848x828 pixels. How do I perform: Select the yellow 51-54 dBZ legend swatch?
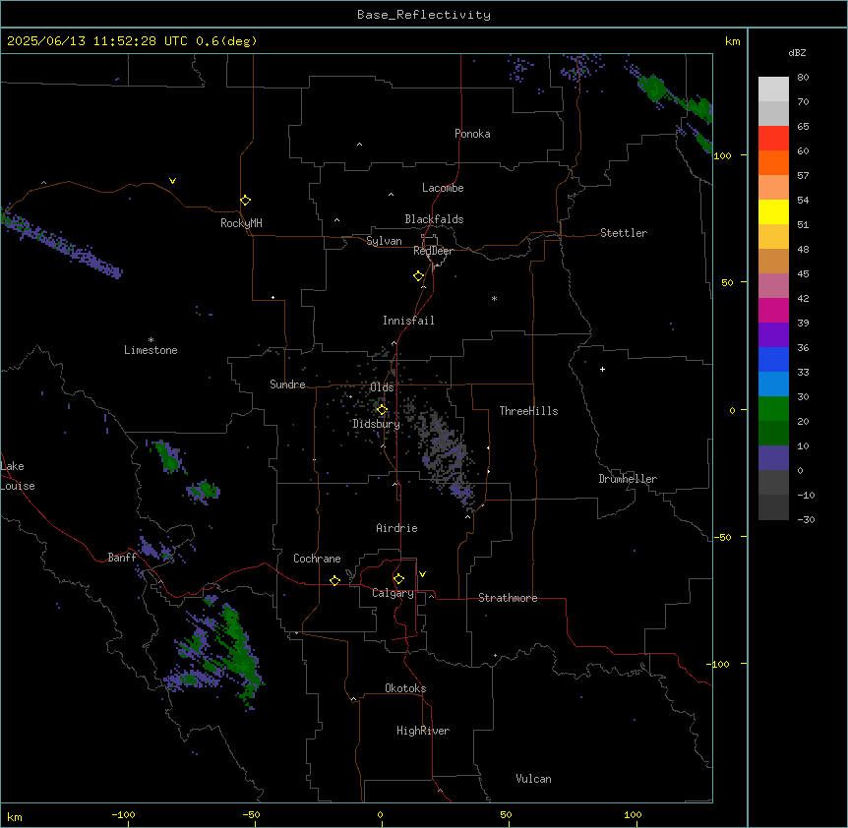point(773,211)
